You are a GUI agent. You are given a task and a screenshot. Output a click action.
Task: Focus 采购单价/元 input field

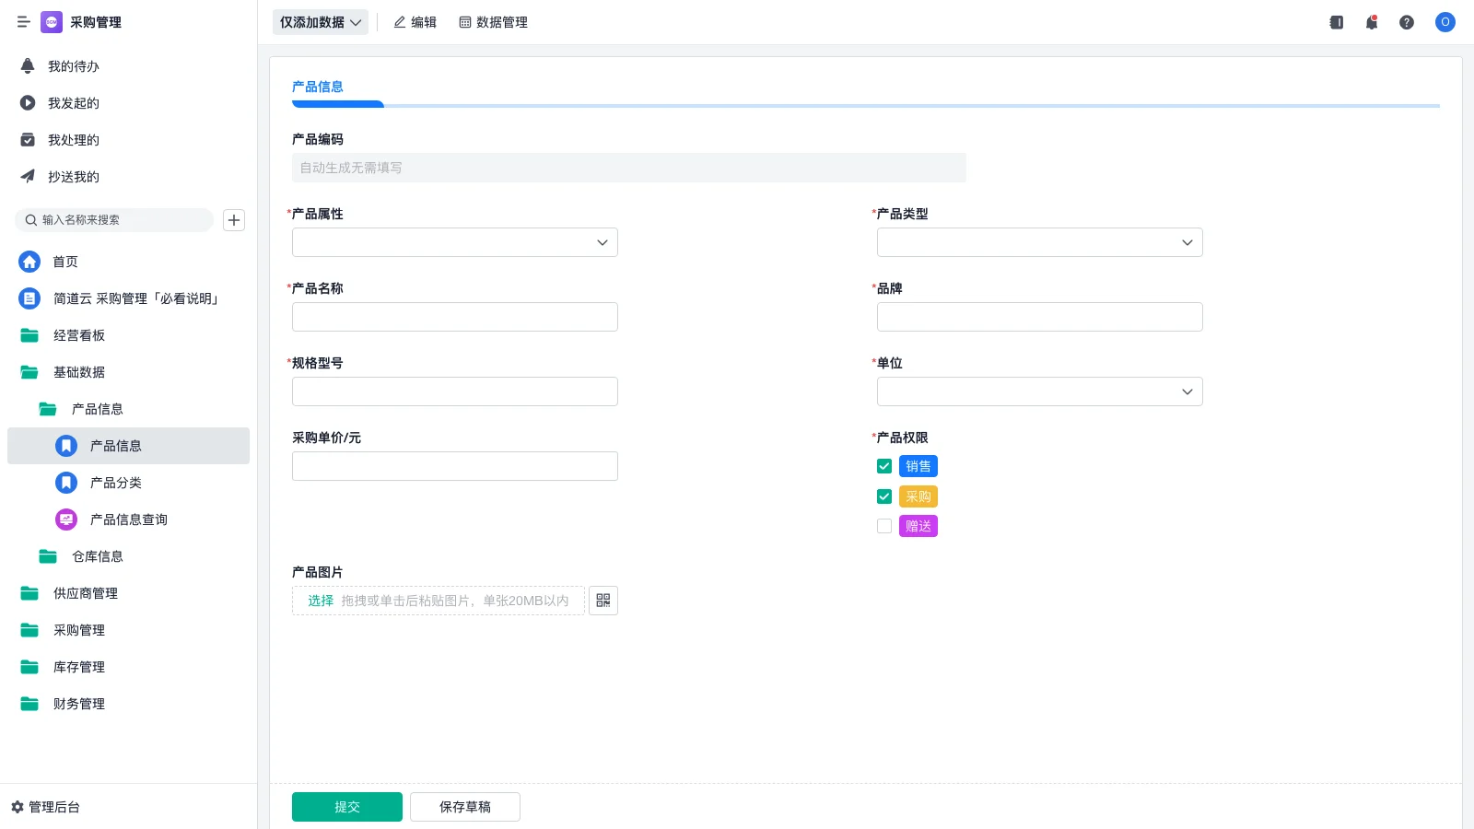coord(455,466)
